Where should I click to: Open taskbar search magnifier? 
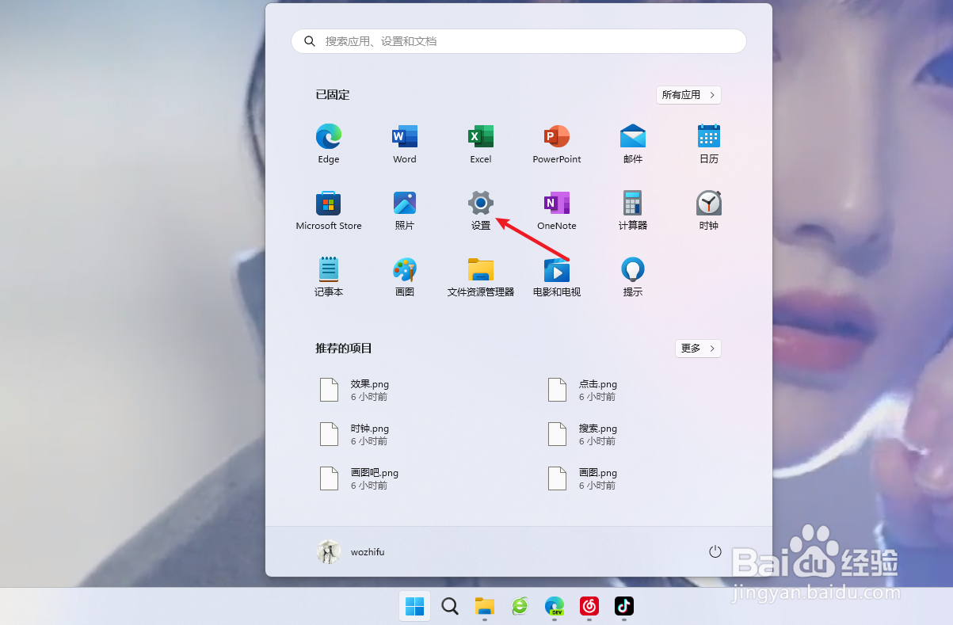(x=449, y=606)
